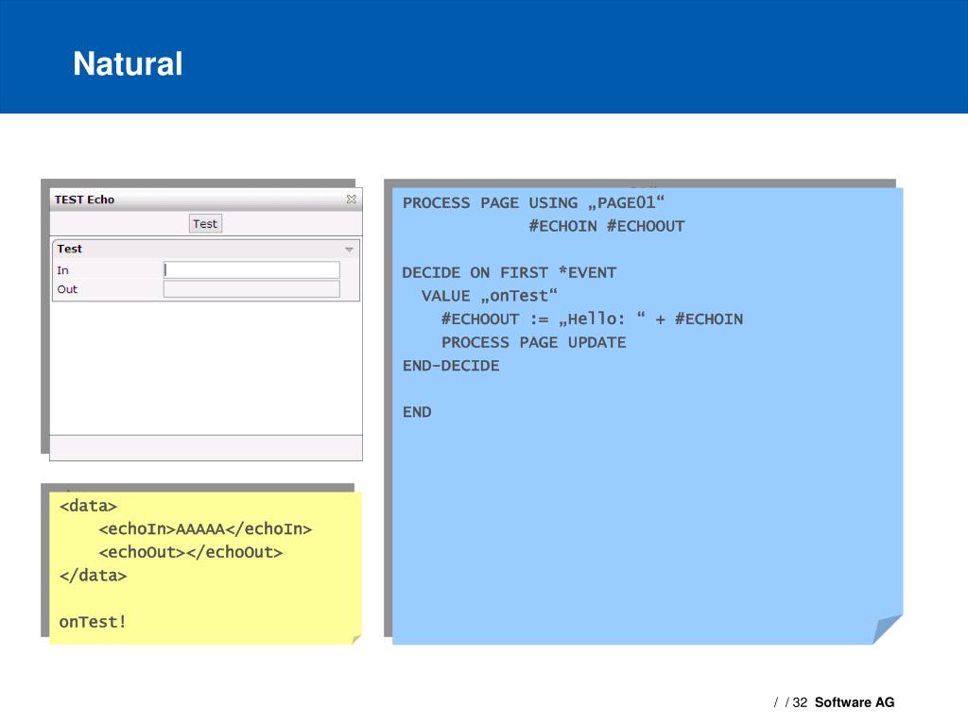The image size is (968, 726).
Task: Click the PROCESS PAGE UPDATE line
Action: pyautogui.click(x=533, y=342)
